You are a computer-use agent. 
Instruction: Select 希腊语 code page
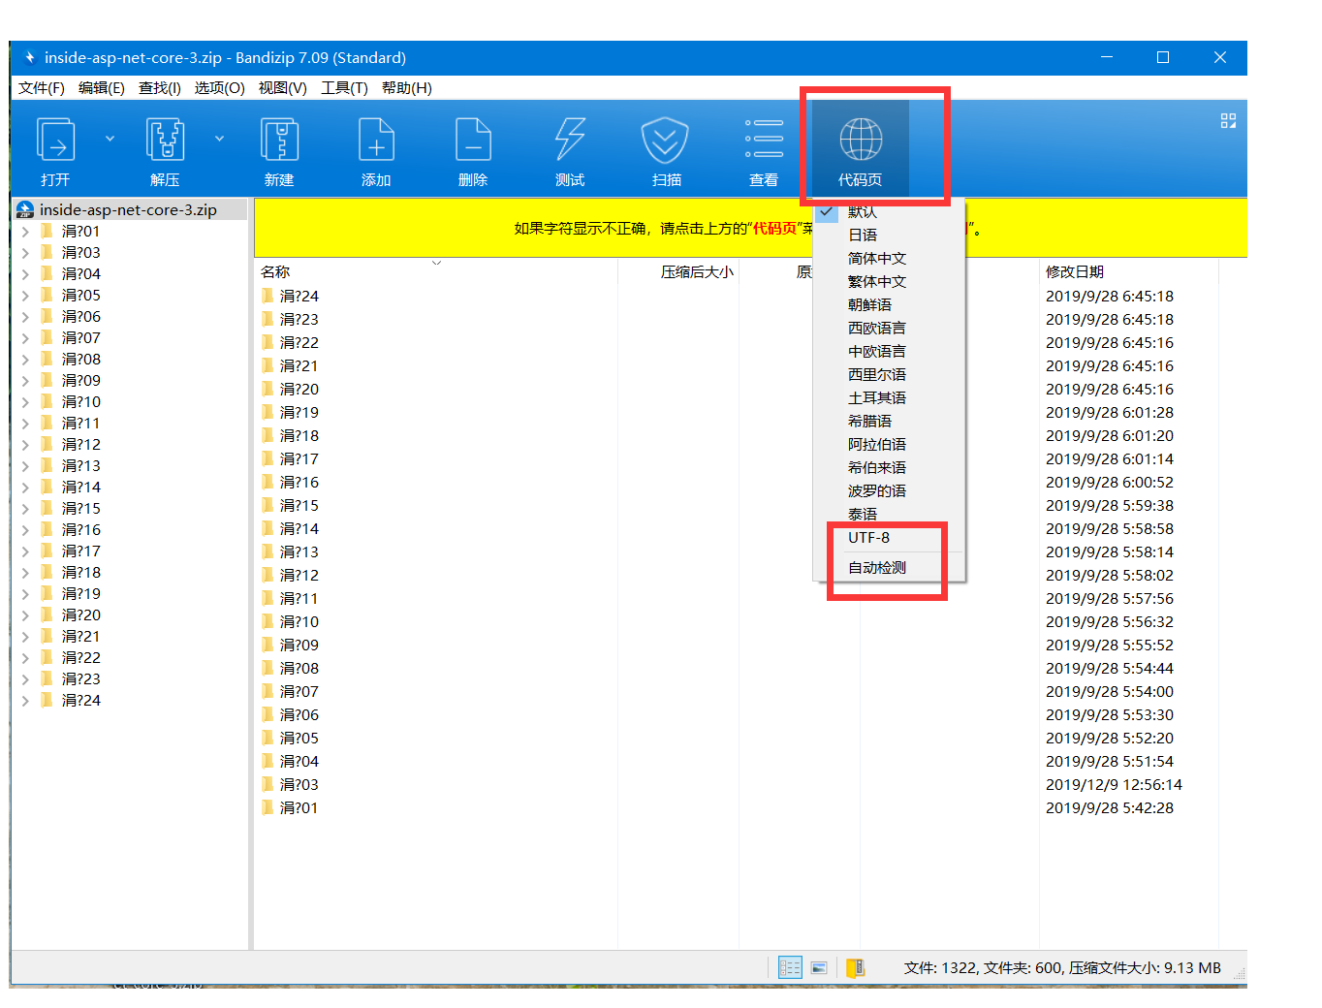(x=890, y=421)
